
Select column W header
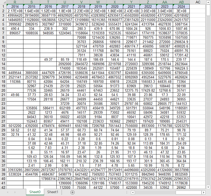pos(98,2)
